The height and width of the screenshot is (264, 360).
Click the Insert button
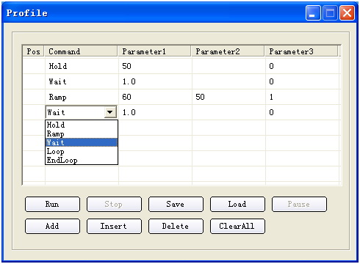[114, 226]
